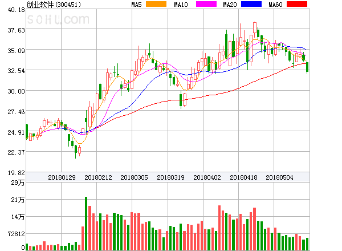This screenshot has height=251, width=342.
Task: Click the red MA60 legend swatch
Action: pyautogui.click(x=297, y=4)
